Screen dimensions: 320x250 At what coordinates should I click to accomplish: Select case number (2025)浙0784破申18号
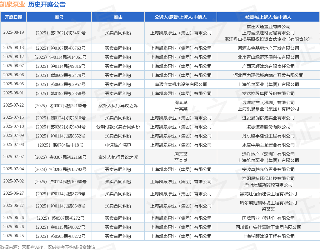tap(60, 145)
